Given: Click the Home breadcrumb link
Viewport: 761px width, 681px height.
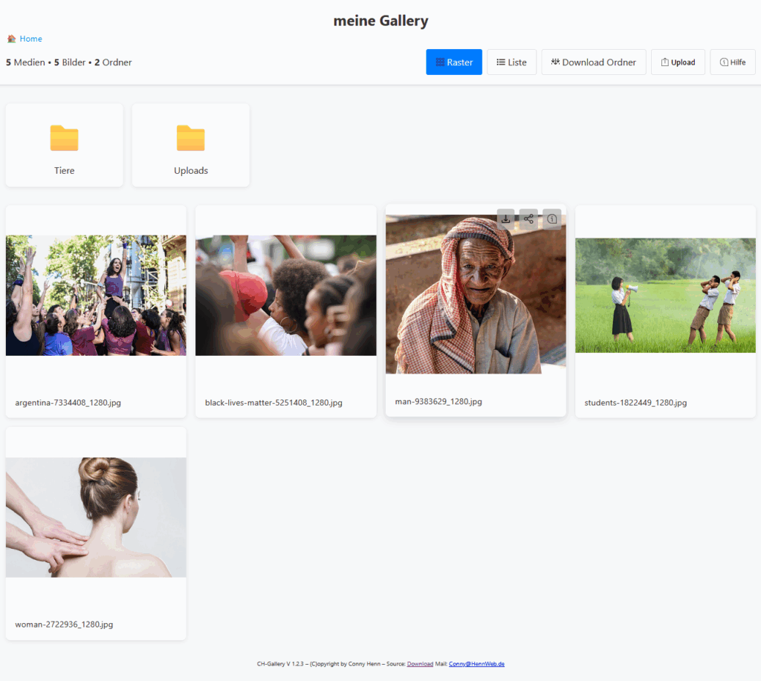Looking at the screenshot, I should 31,39.
